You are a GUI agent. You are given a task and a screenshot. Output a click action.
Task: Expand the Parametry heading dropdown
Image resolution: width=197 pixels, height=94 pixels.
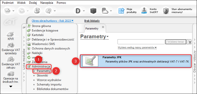tap(108, 36)
